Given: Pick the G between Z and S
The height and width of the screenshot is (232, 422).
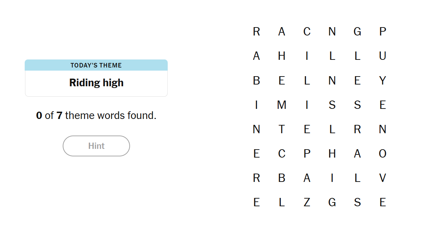Looking at the screenshot, I should (332, 202).
